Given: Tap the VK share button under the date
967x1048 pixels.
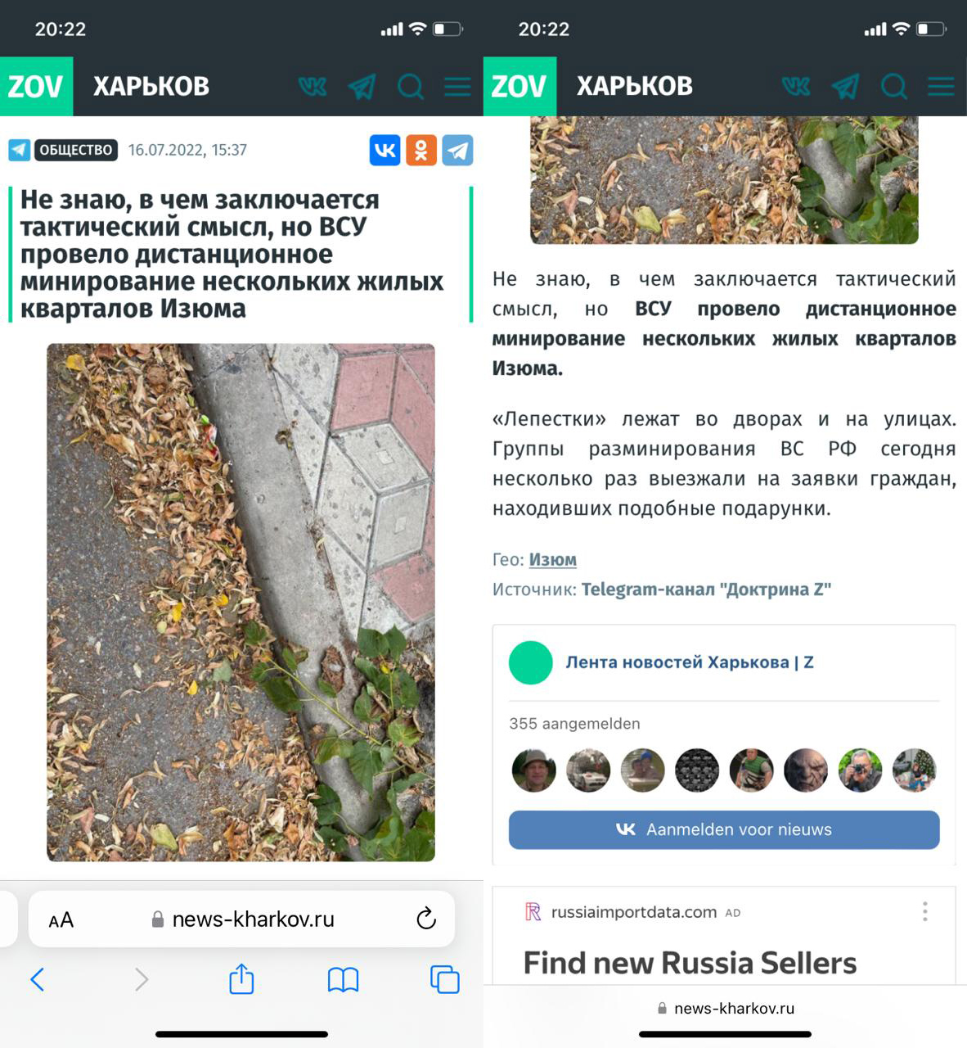Looking at the screenshot, I should coord(385,150).
